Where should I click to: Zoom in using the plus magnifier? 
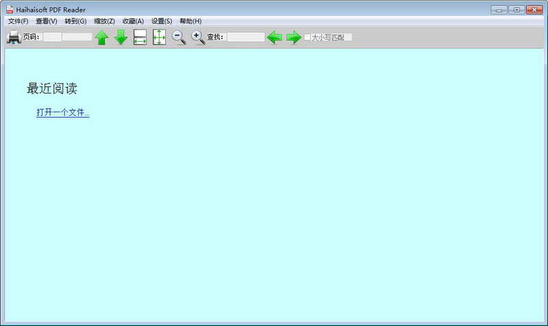[197, 37]
